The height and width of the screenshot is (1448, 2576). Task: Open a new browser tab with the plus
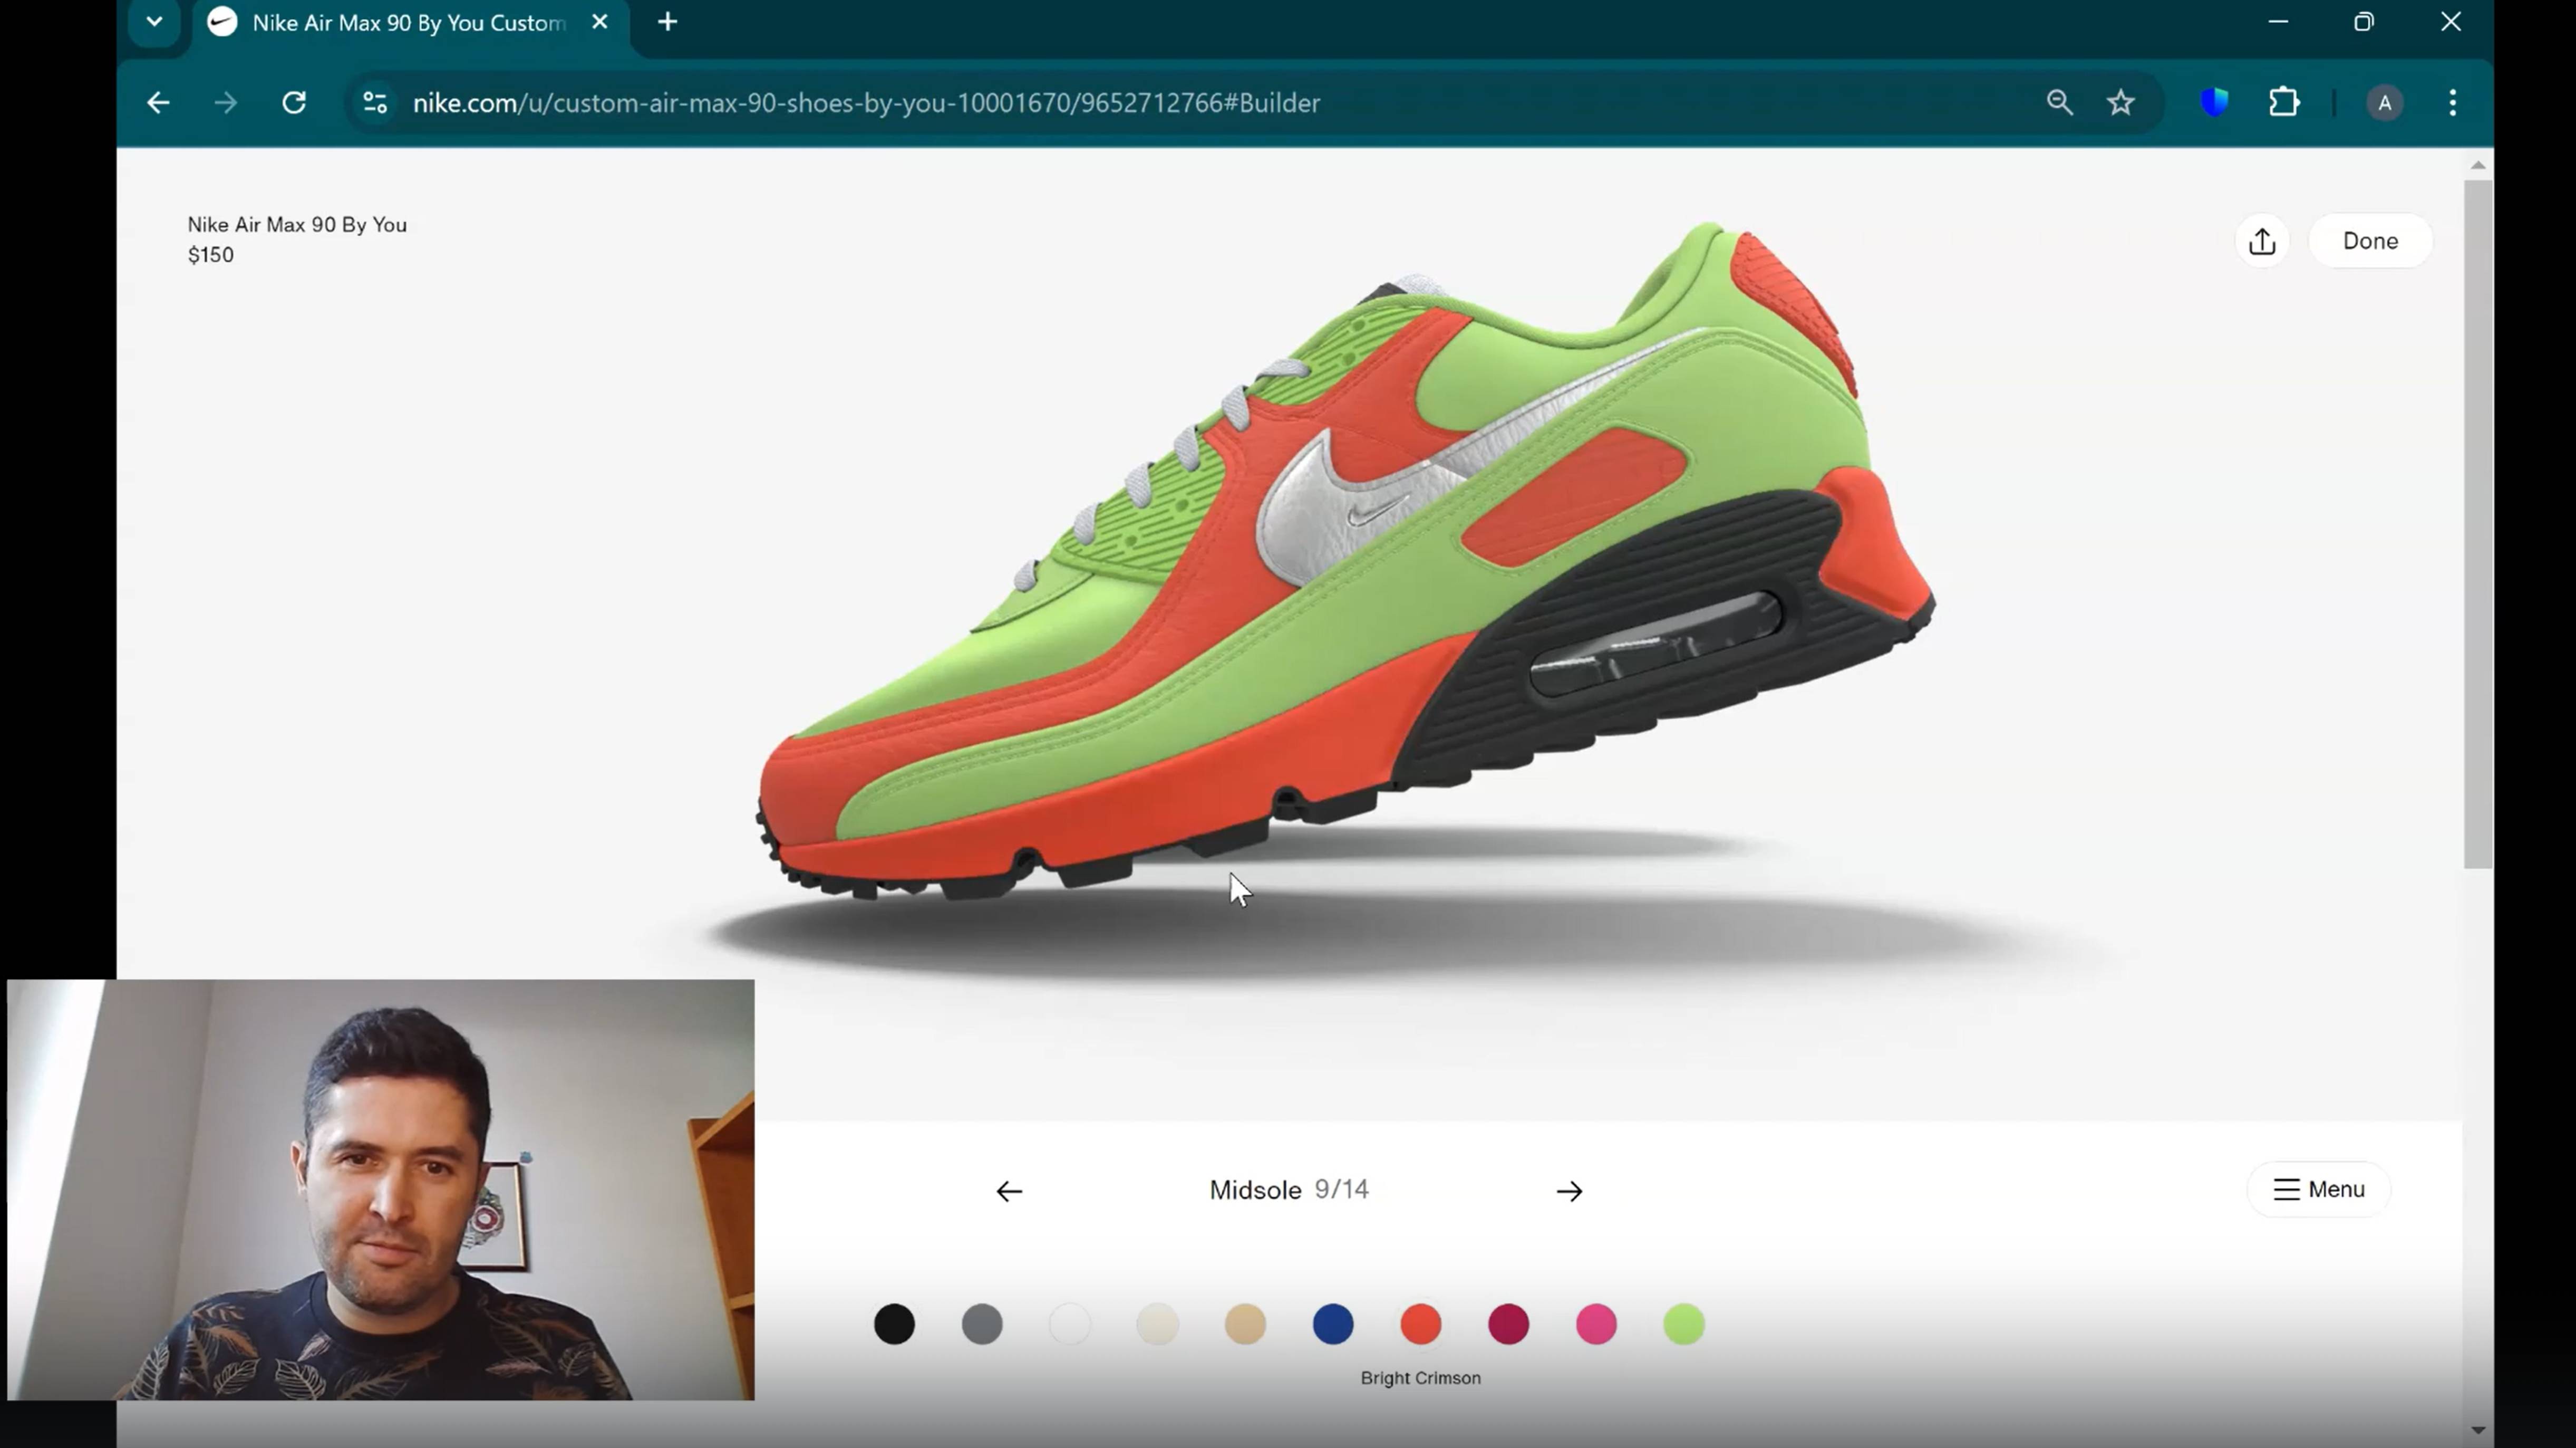point(667,21)
